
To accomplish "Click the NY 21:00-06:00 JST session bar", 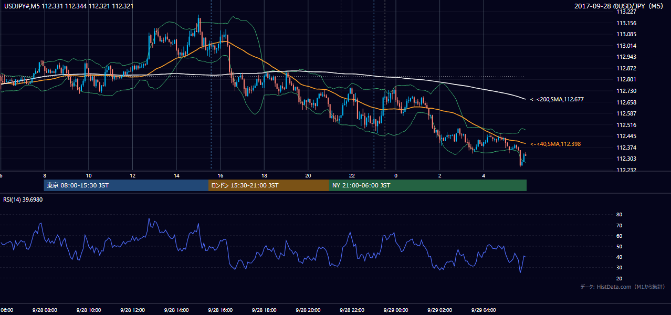I will coord(428,185).
